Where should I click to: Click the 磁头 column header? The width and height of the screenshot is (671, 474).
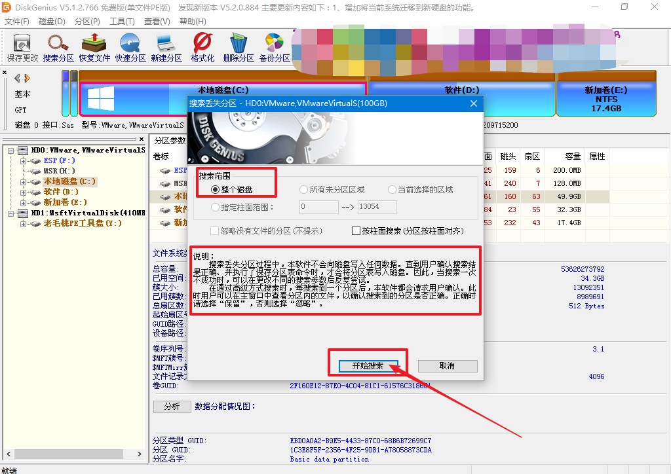click(508, 156)
